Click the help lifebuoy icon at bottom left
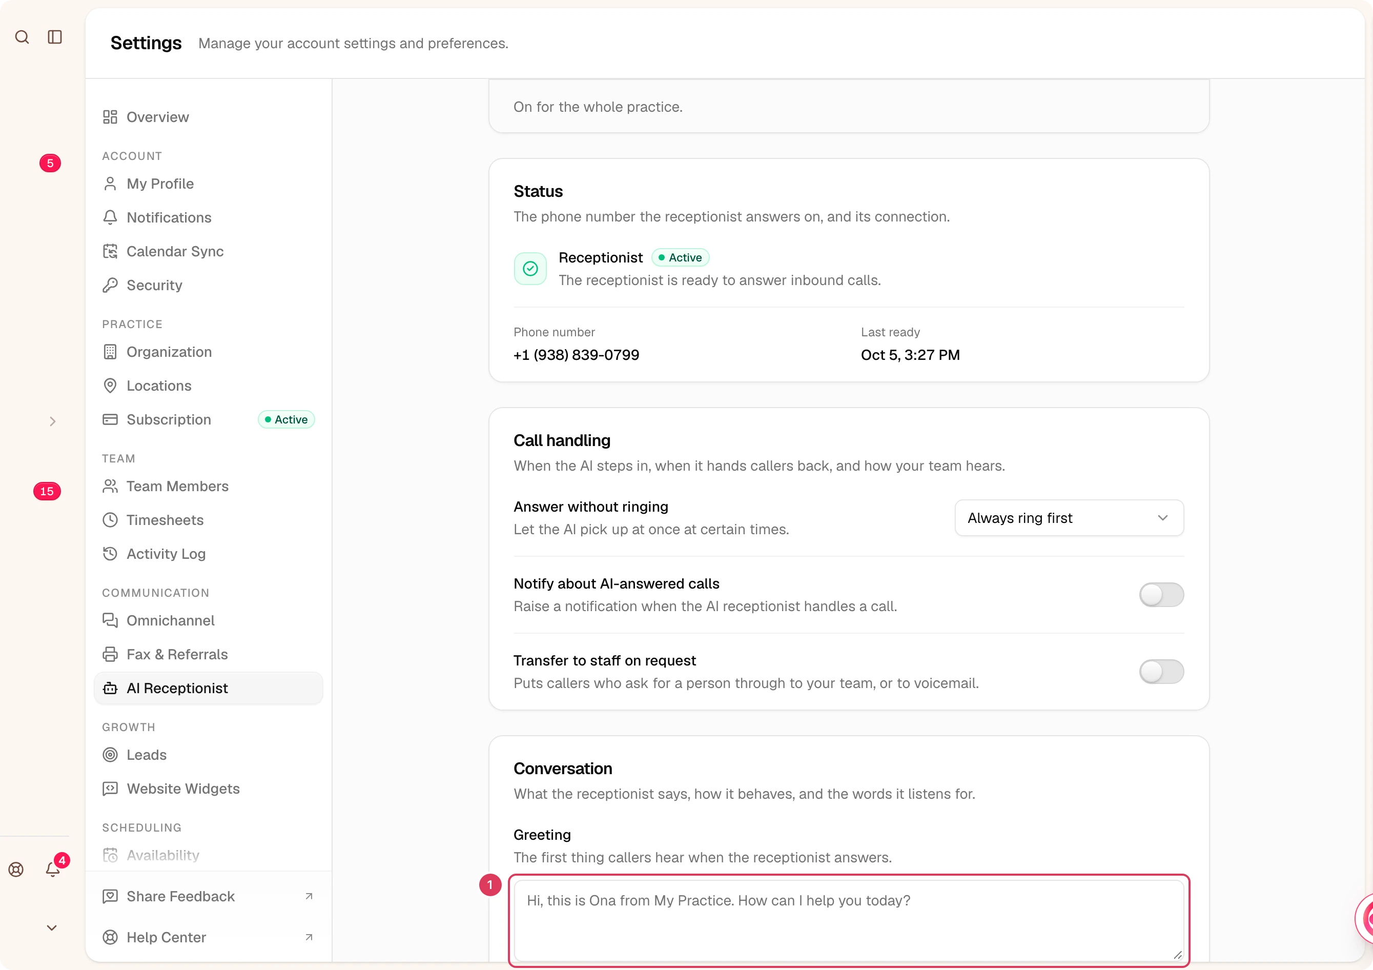 coord(16,870)
